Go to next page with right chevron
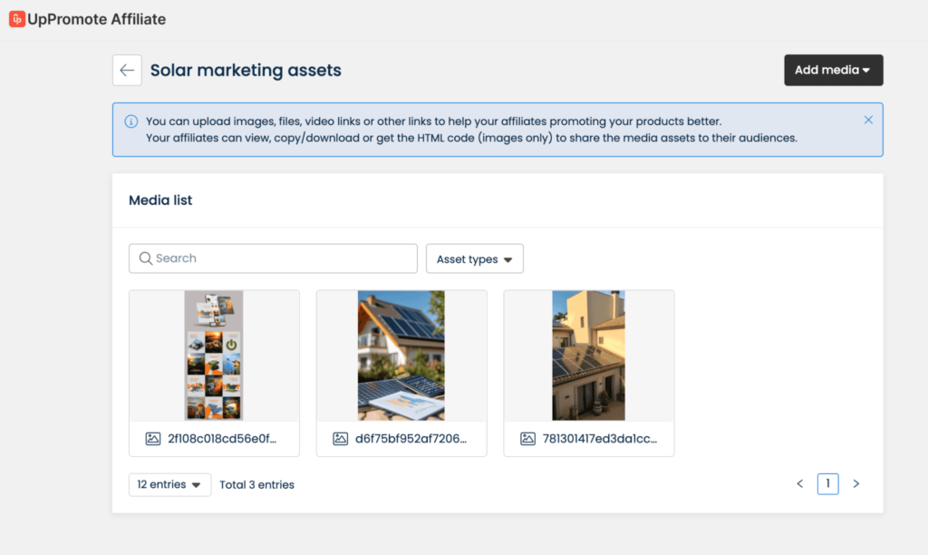928x555 pixels. 855,484
